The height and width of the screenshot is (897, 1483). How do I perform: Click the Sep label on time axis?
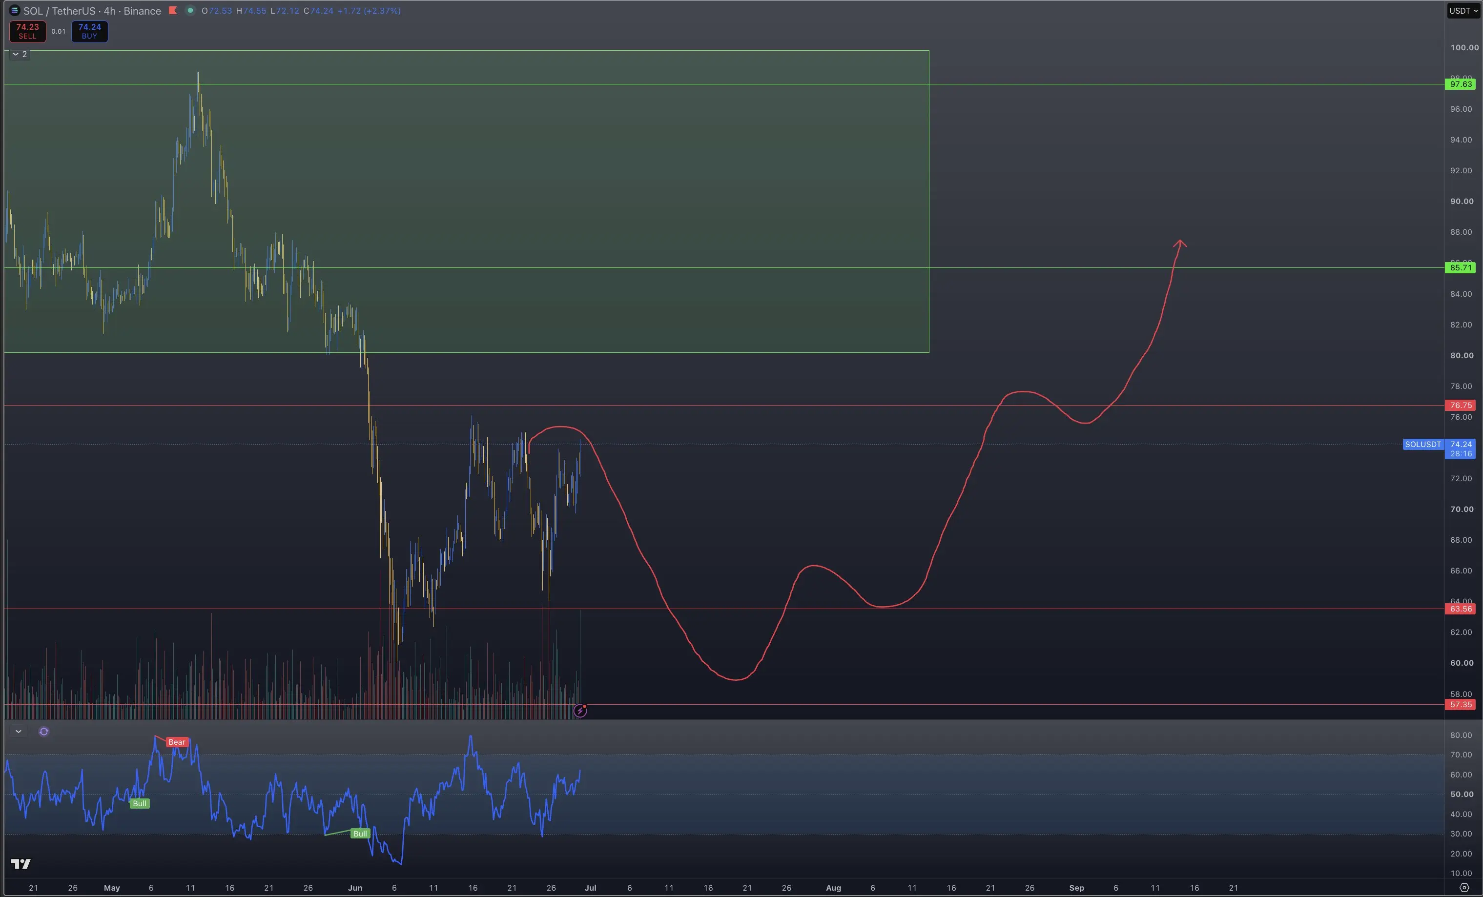tap(1077, 888)
